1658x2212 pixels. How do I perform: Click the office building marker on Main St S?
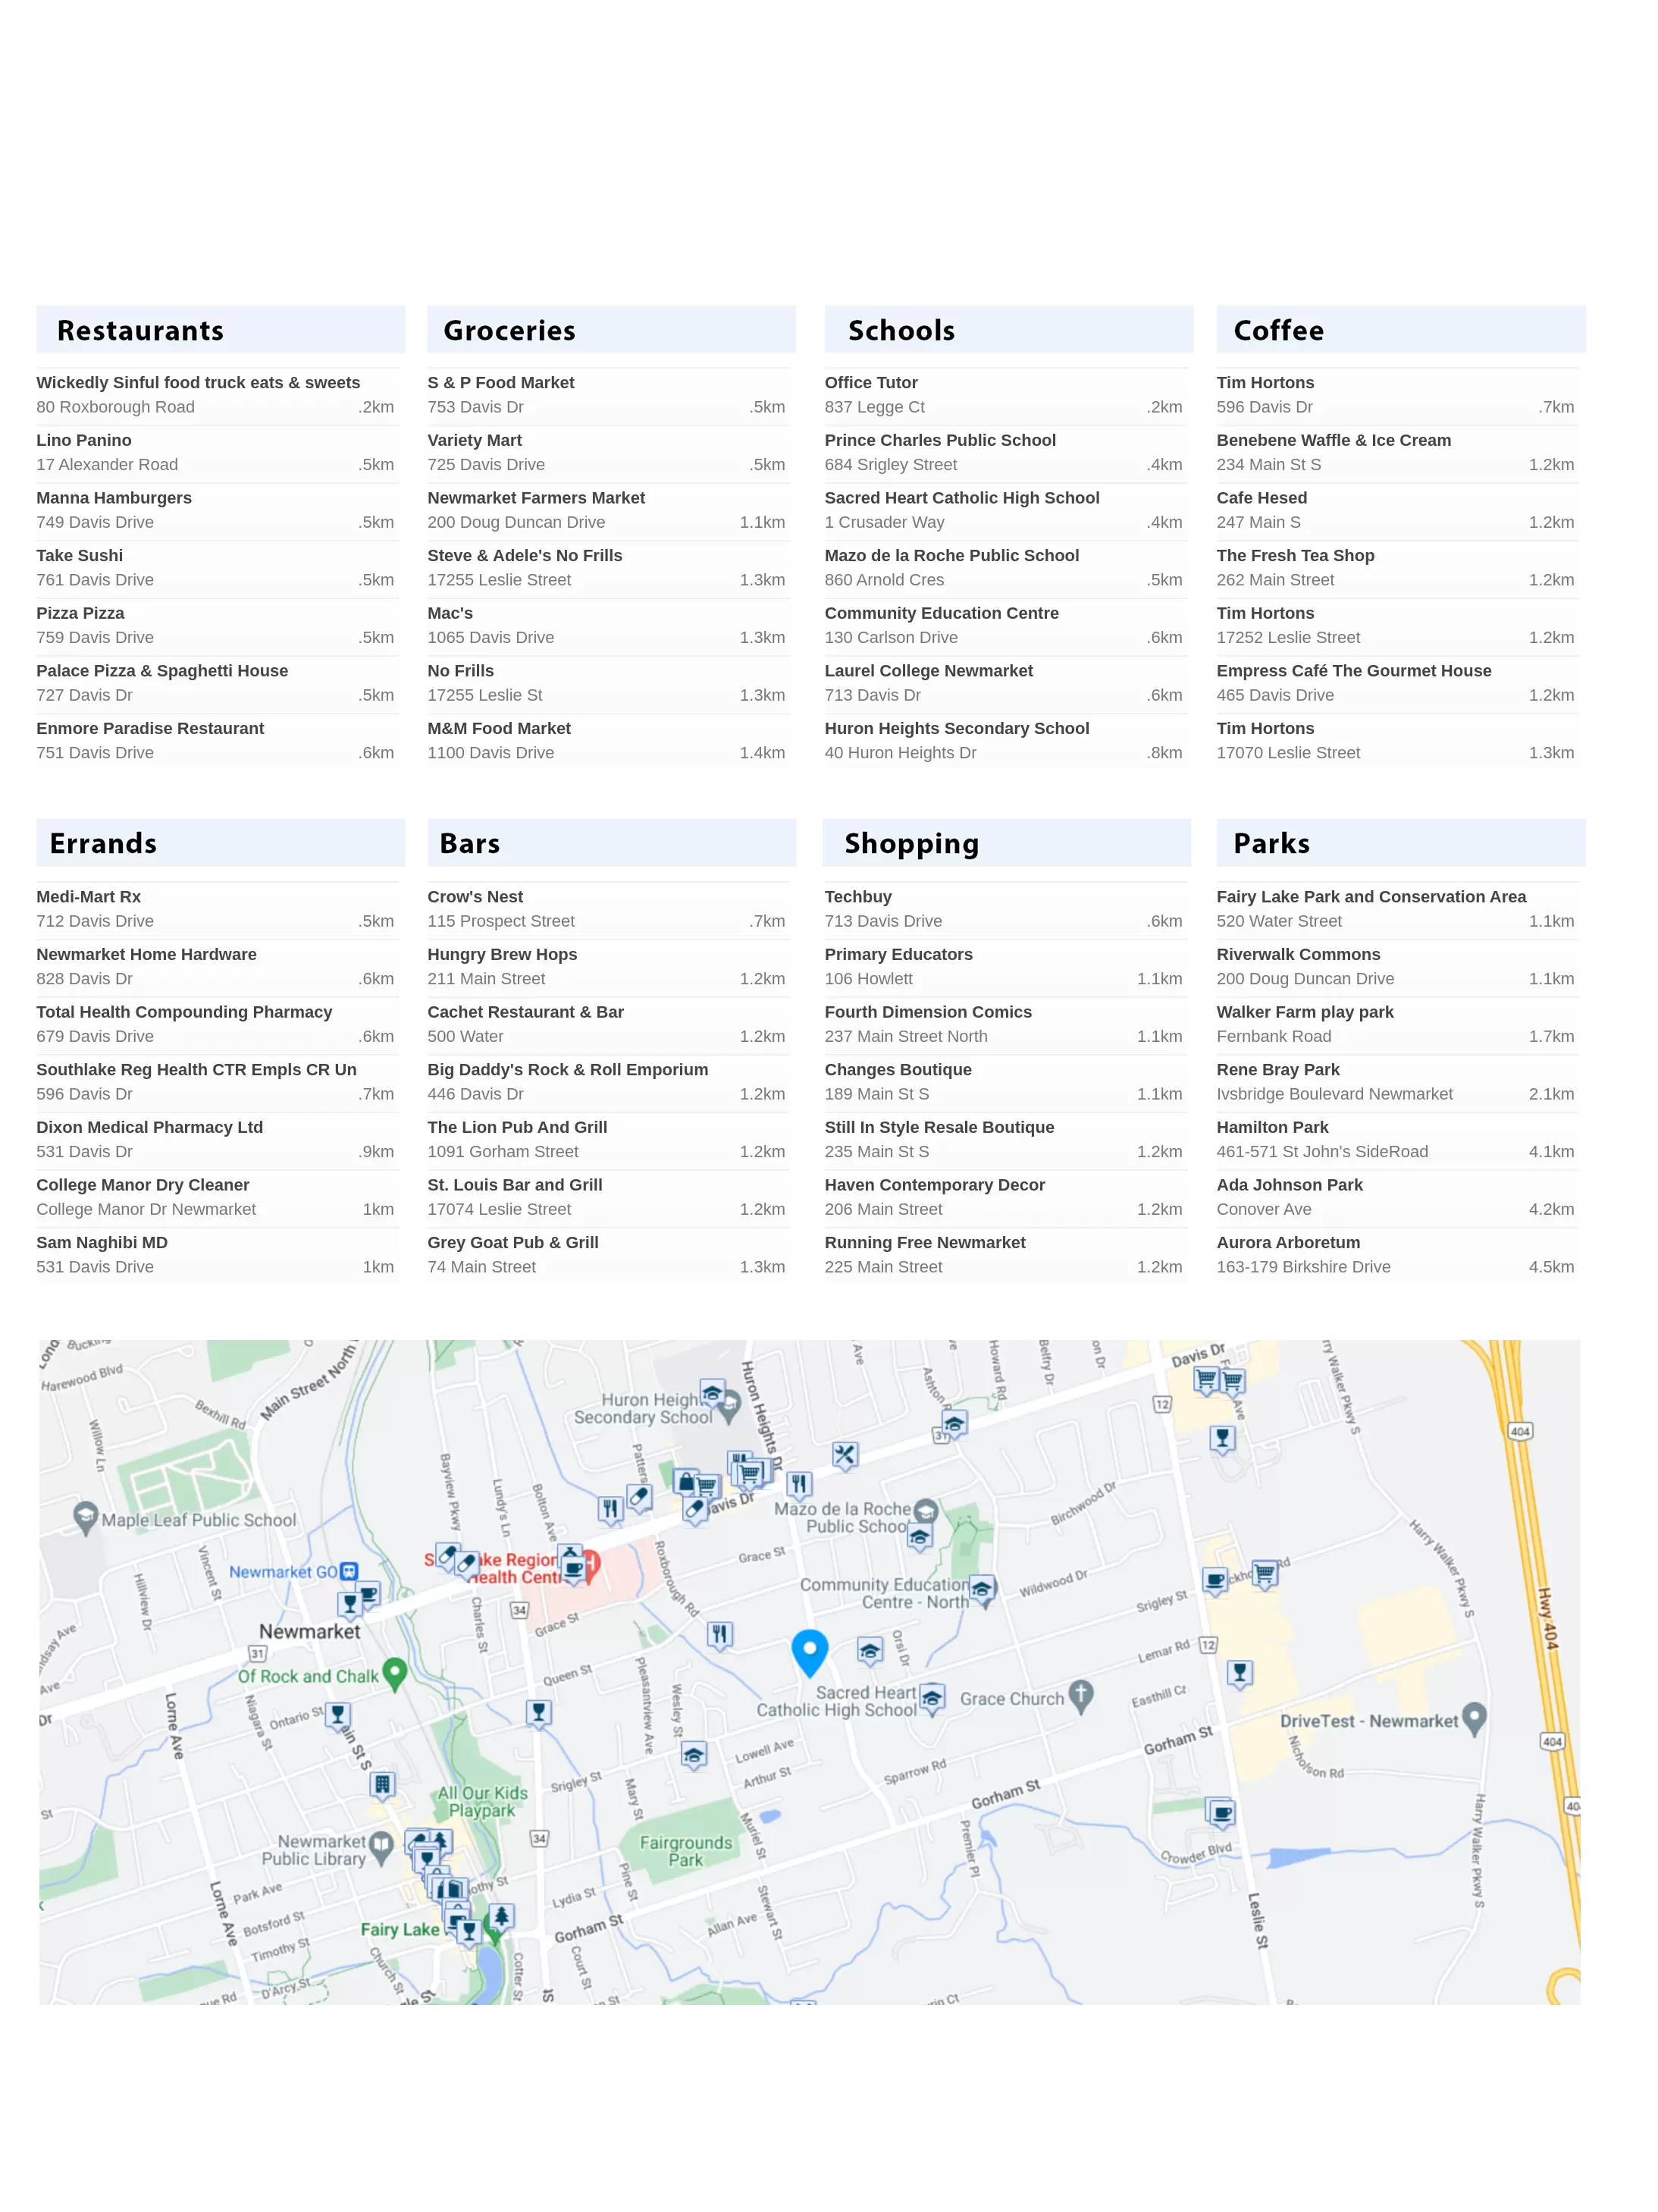[382, 1784]
